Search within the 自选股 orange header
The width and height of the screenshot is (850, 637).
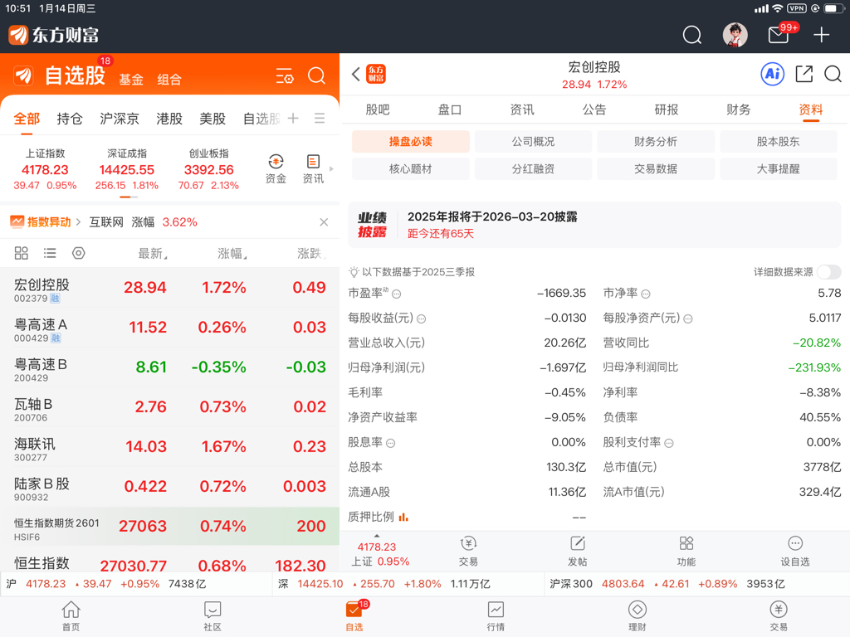point(316,75)
